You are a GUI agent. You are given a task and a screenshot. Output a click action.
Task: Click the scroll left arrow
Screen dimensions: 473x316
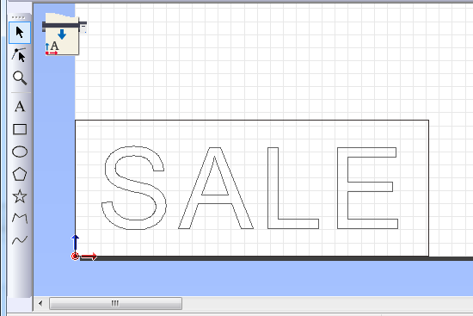(40, 303)
